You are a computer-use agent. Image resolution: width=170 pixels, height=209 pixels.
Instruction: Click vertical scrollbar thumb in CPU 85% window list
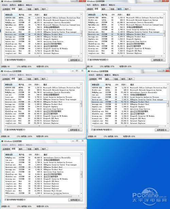click(x=81, y=33)
